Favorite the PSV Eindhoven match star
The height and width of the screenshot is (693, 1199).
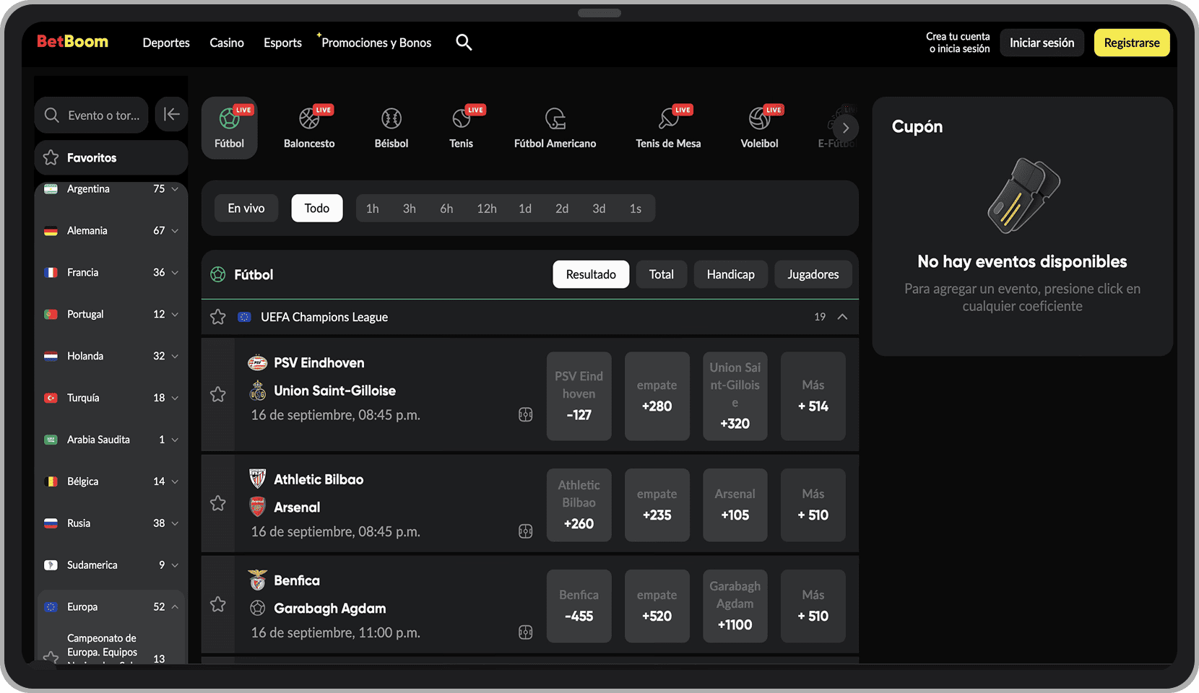pos(217,394)
